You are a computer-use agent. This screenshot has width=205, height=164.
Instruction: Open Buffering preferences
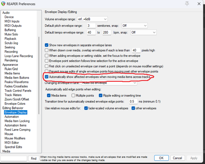10,30
